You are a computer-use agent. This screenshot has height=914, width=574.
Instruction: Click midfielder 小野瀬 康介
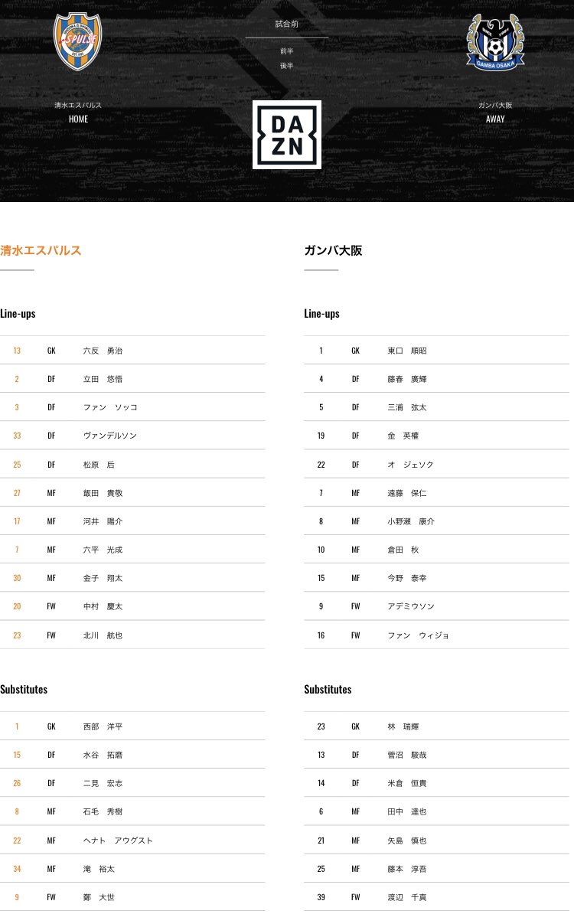411,521
